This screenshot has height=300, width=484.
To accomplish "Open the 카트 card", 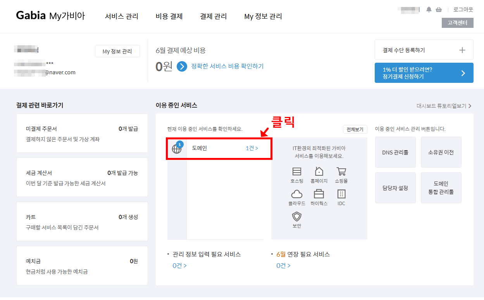I will click(x=82, y=221).
